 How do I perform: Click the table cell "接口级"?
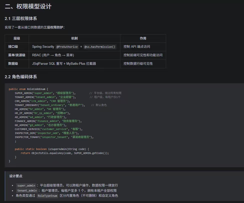(x=13, y=47)
